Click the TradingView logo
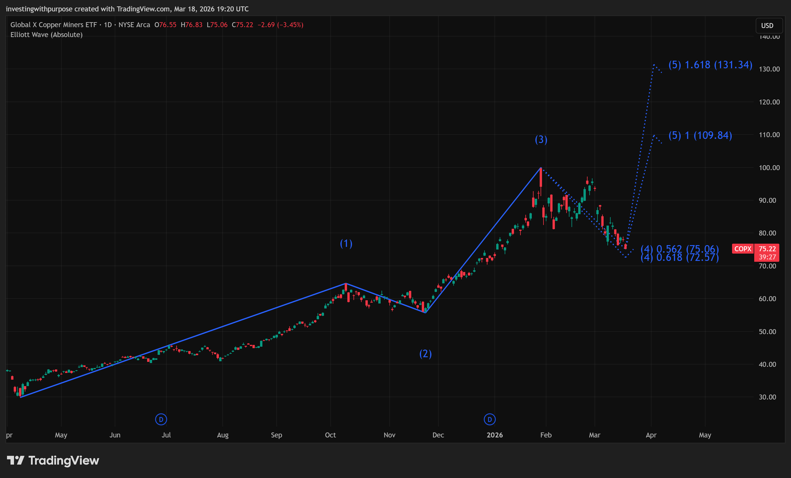The image size is (791, 478). coord(53,460)
